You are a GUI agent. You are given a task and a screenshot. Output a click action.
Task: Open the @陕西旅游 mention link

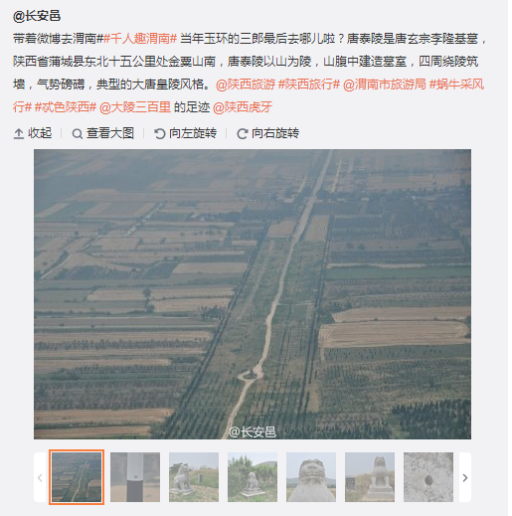pyautogui.click(x=246, y=85)
